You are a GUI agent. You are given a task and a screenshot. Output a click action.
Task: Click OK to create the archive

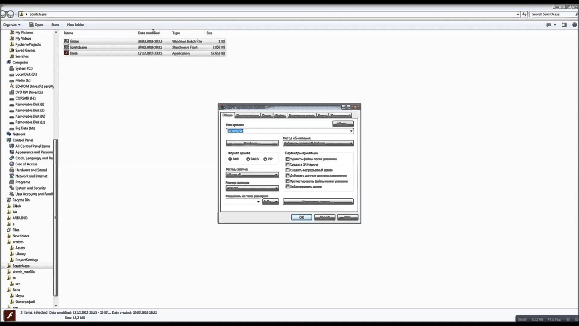click(x=302, y=217)
